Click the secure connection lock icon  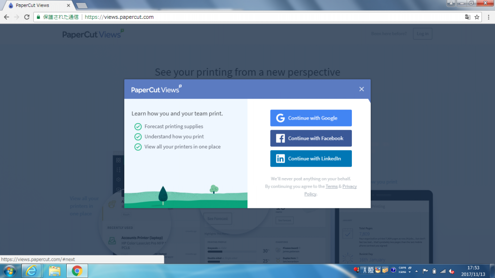38,17
